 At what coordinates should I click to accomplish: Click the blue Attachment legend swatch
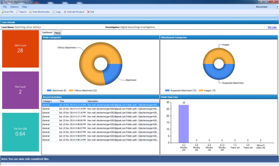[x=49, y=90]
